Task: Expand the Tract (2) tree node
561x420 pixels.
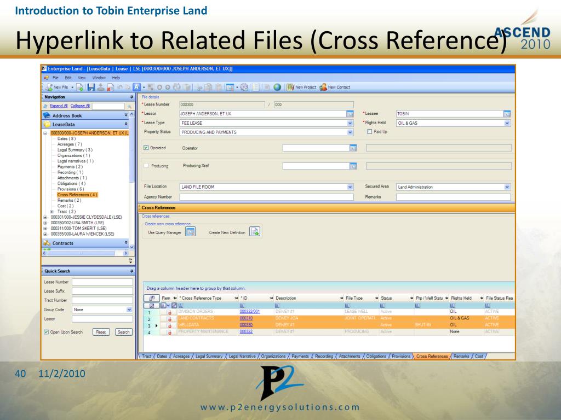Action: point(52,212)
